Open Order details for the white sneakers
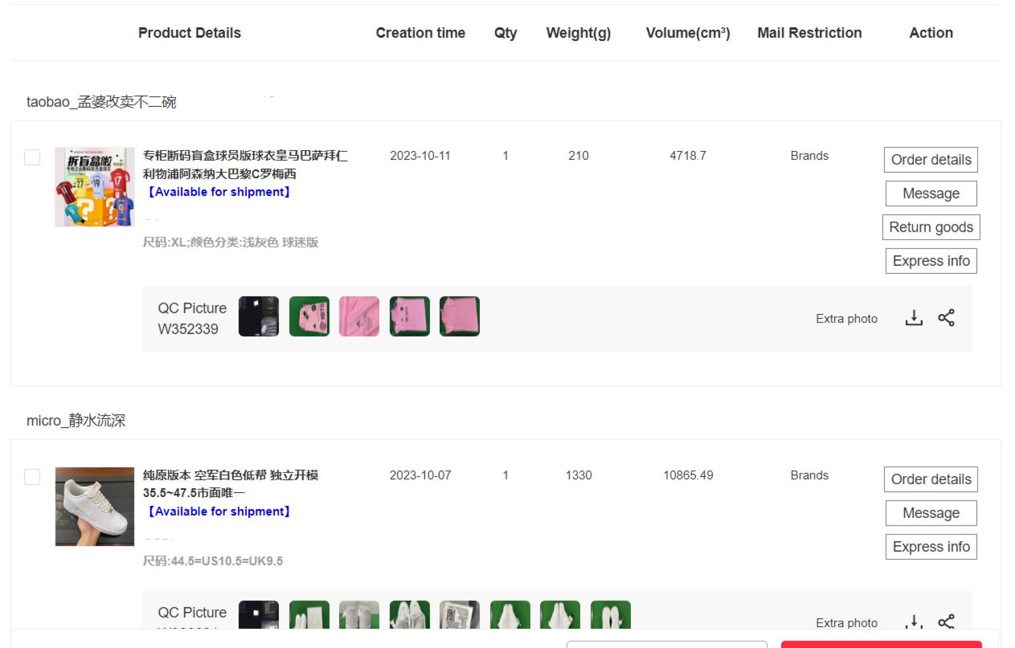This screenshot has height=648, width=1015. click(x=931, y=479)
